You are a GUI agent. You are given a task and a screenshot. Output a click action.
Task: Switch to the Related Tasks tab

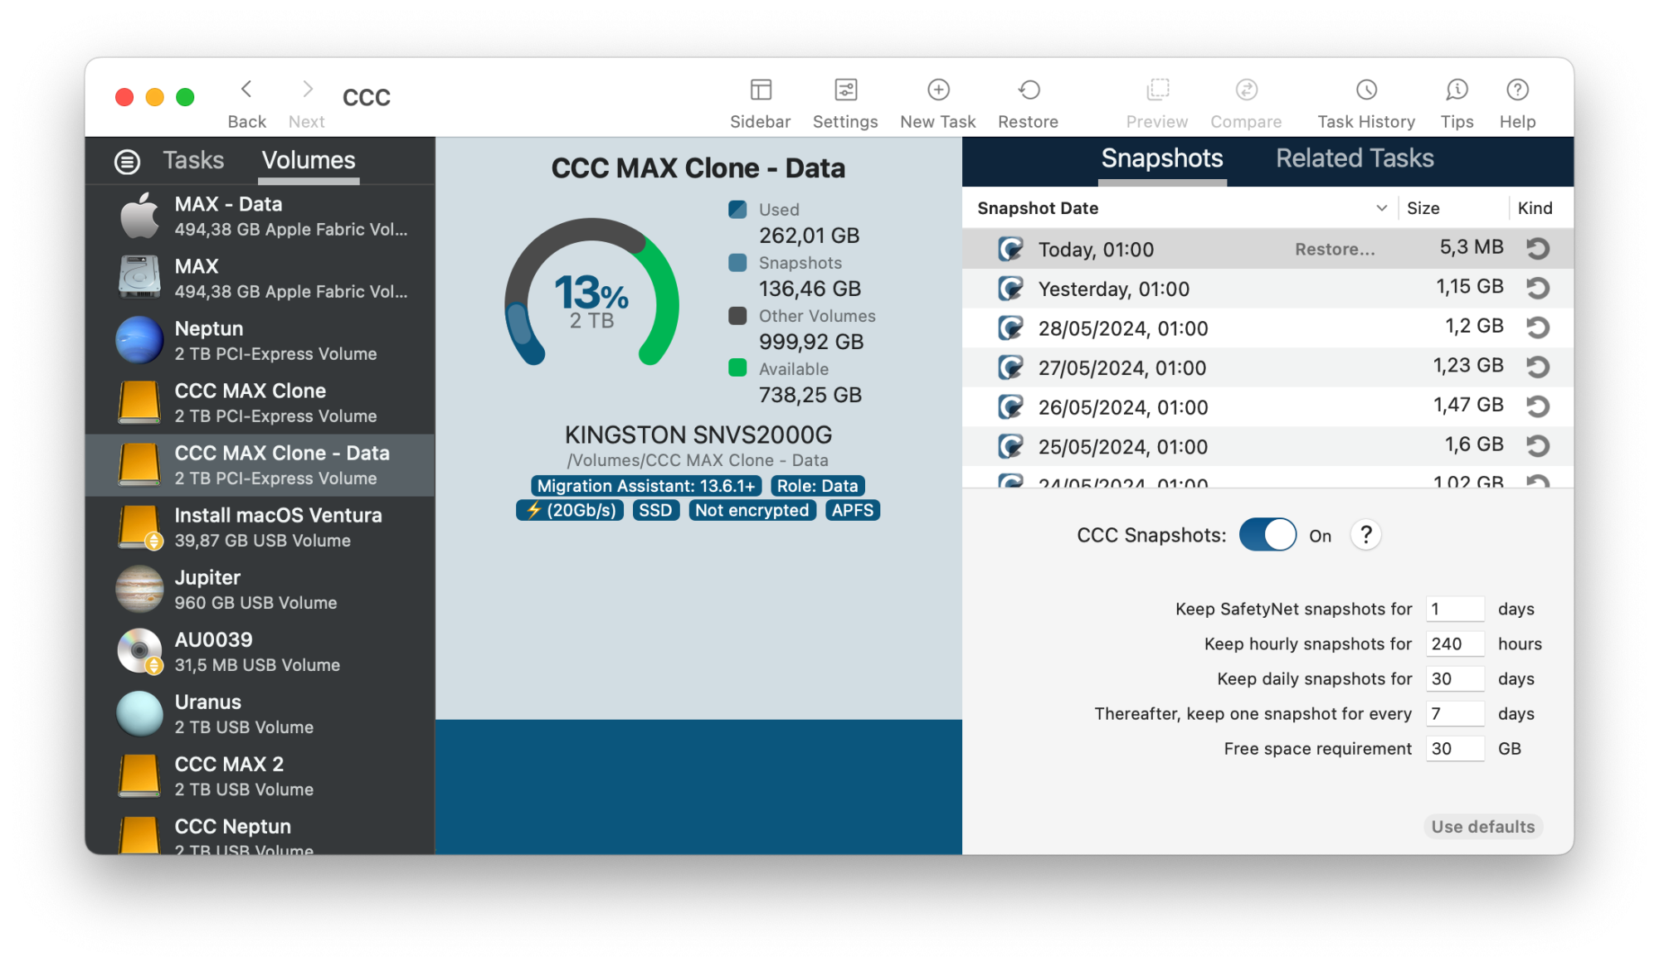1354,158
